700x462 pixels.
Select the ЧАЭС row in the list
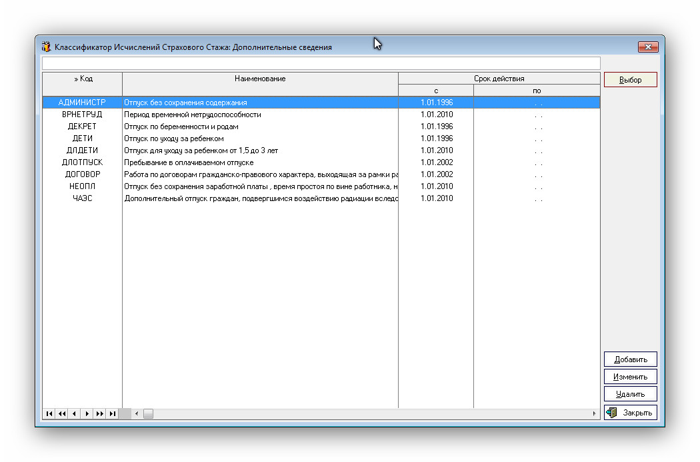click(82, 198)
